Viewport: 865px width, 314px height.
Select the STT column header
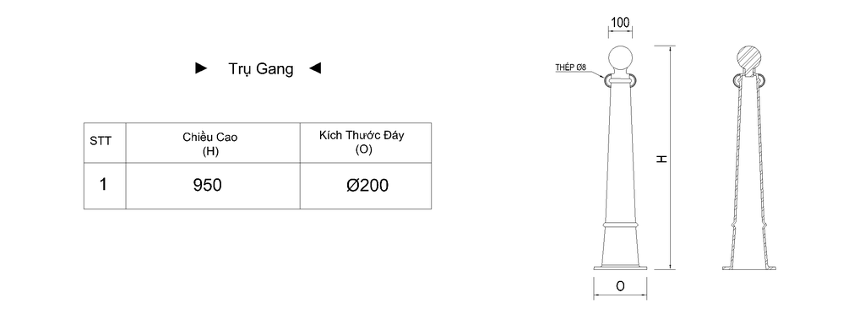(105, 143)
